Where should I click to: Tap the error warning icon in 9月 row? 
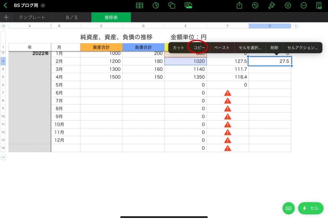228,117
